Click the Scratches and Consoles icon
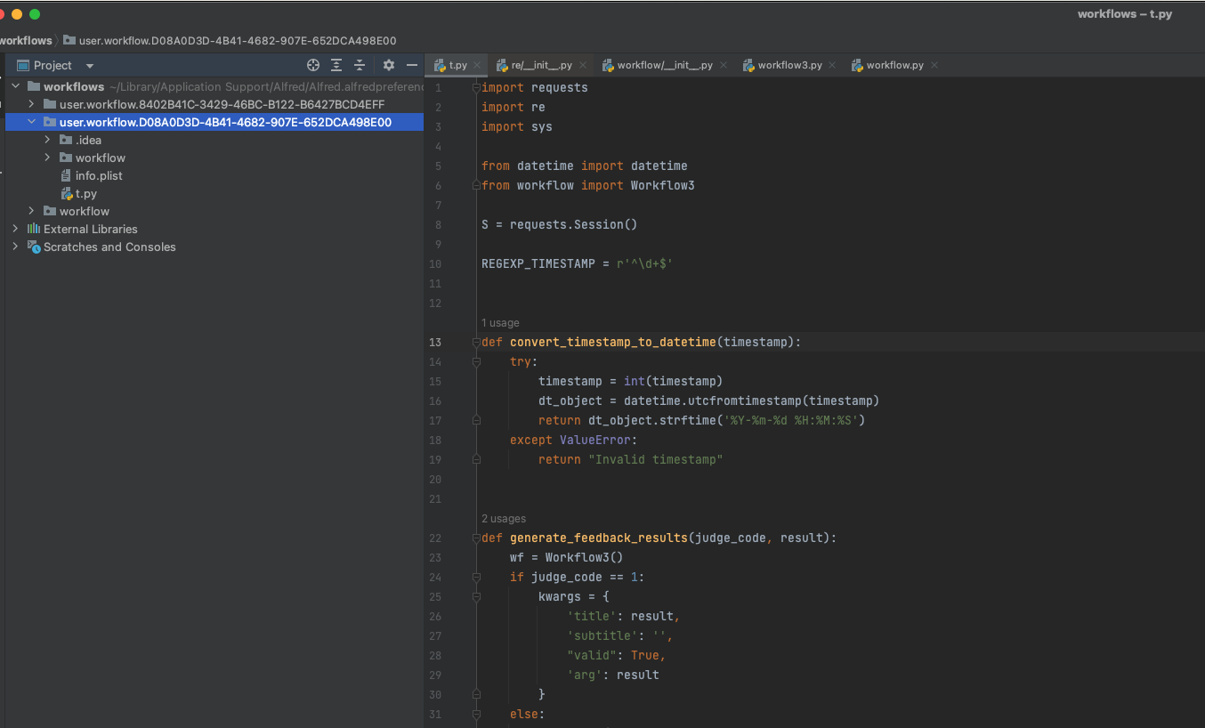Screen dimensions: 1205x728 point(34,247)
